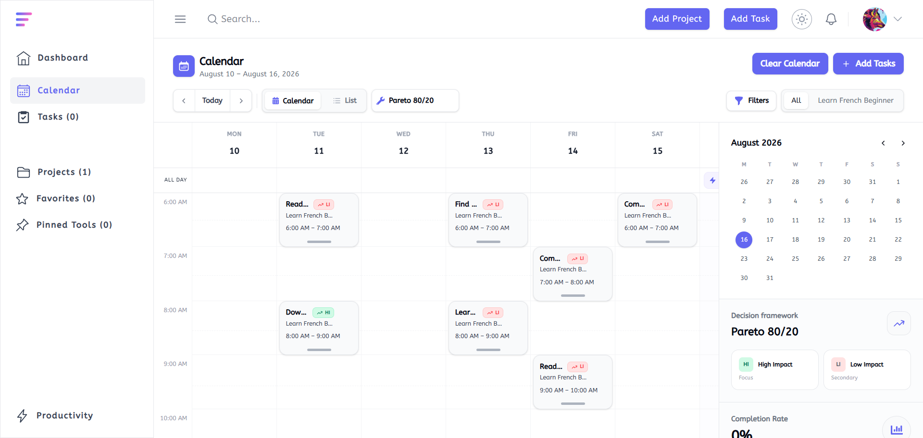This screenshot has height=438, width=923.
Task: Open Tasks (0) in sidebar
Action: coord(77,117)
